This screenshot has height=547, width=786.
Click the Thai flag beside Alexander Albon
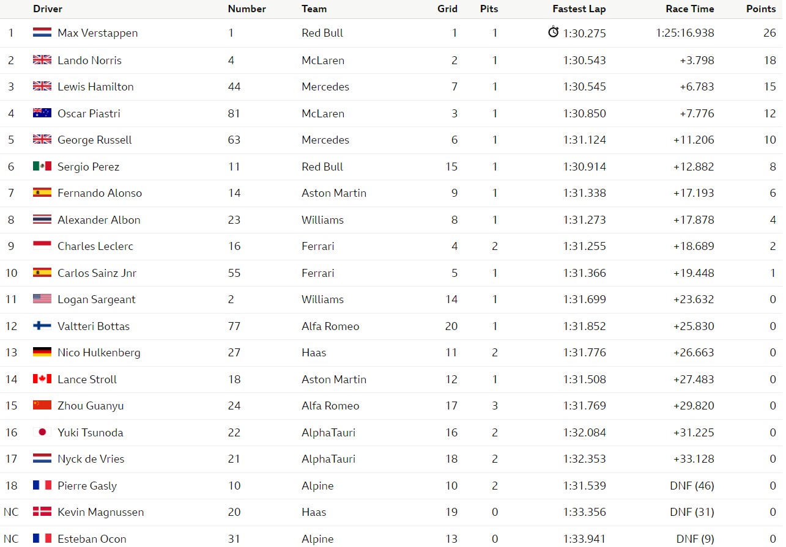42,219
